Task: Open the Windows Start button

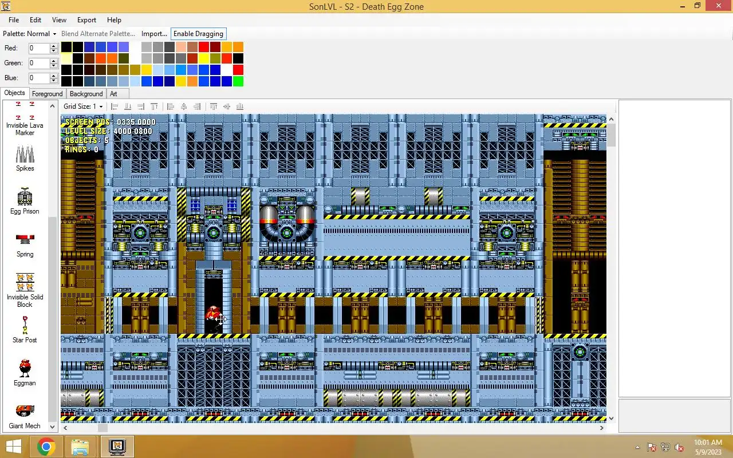Action: click(14, 447)
